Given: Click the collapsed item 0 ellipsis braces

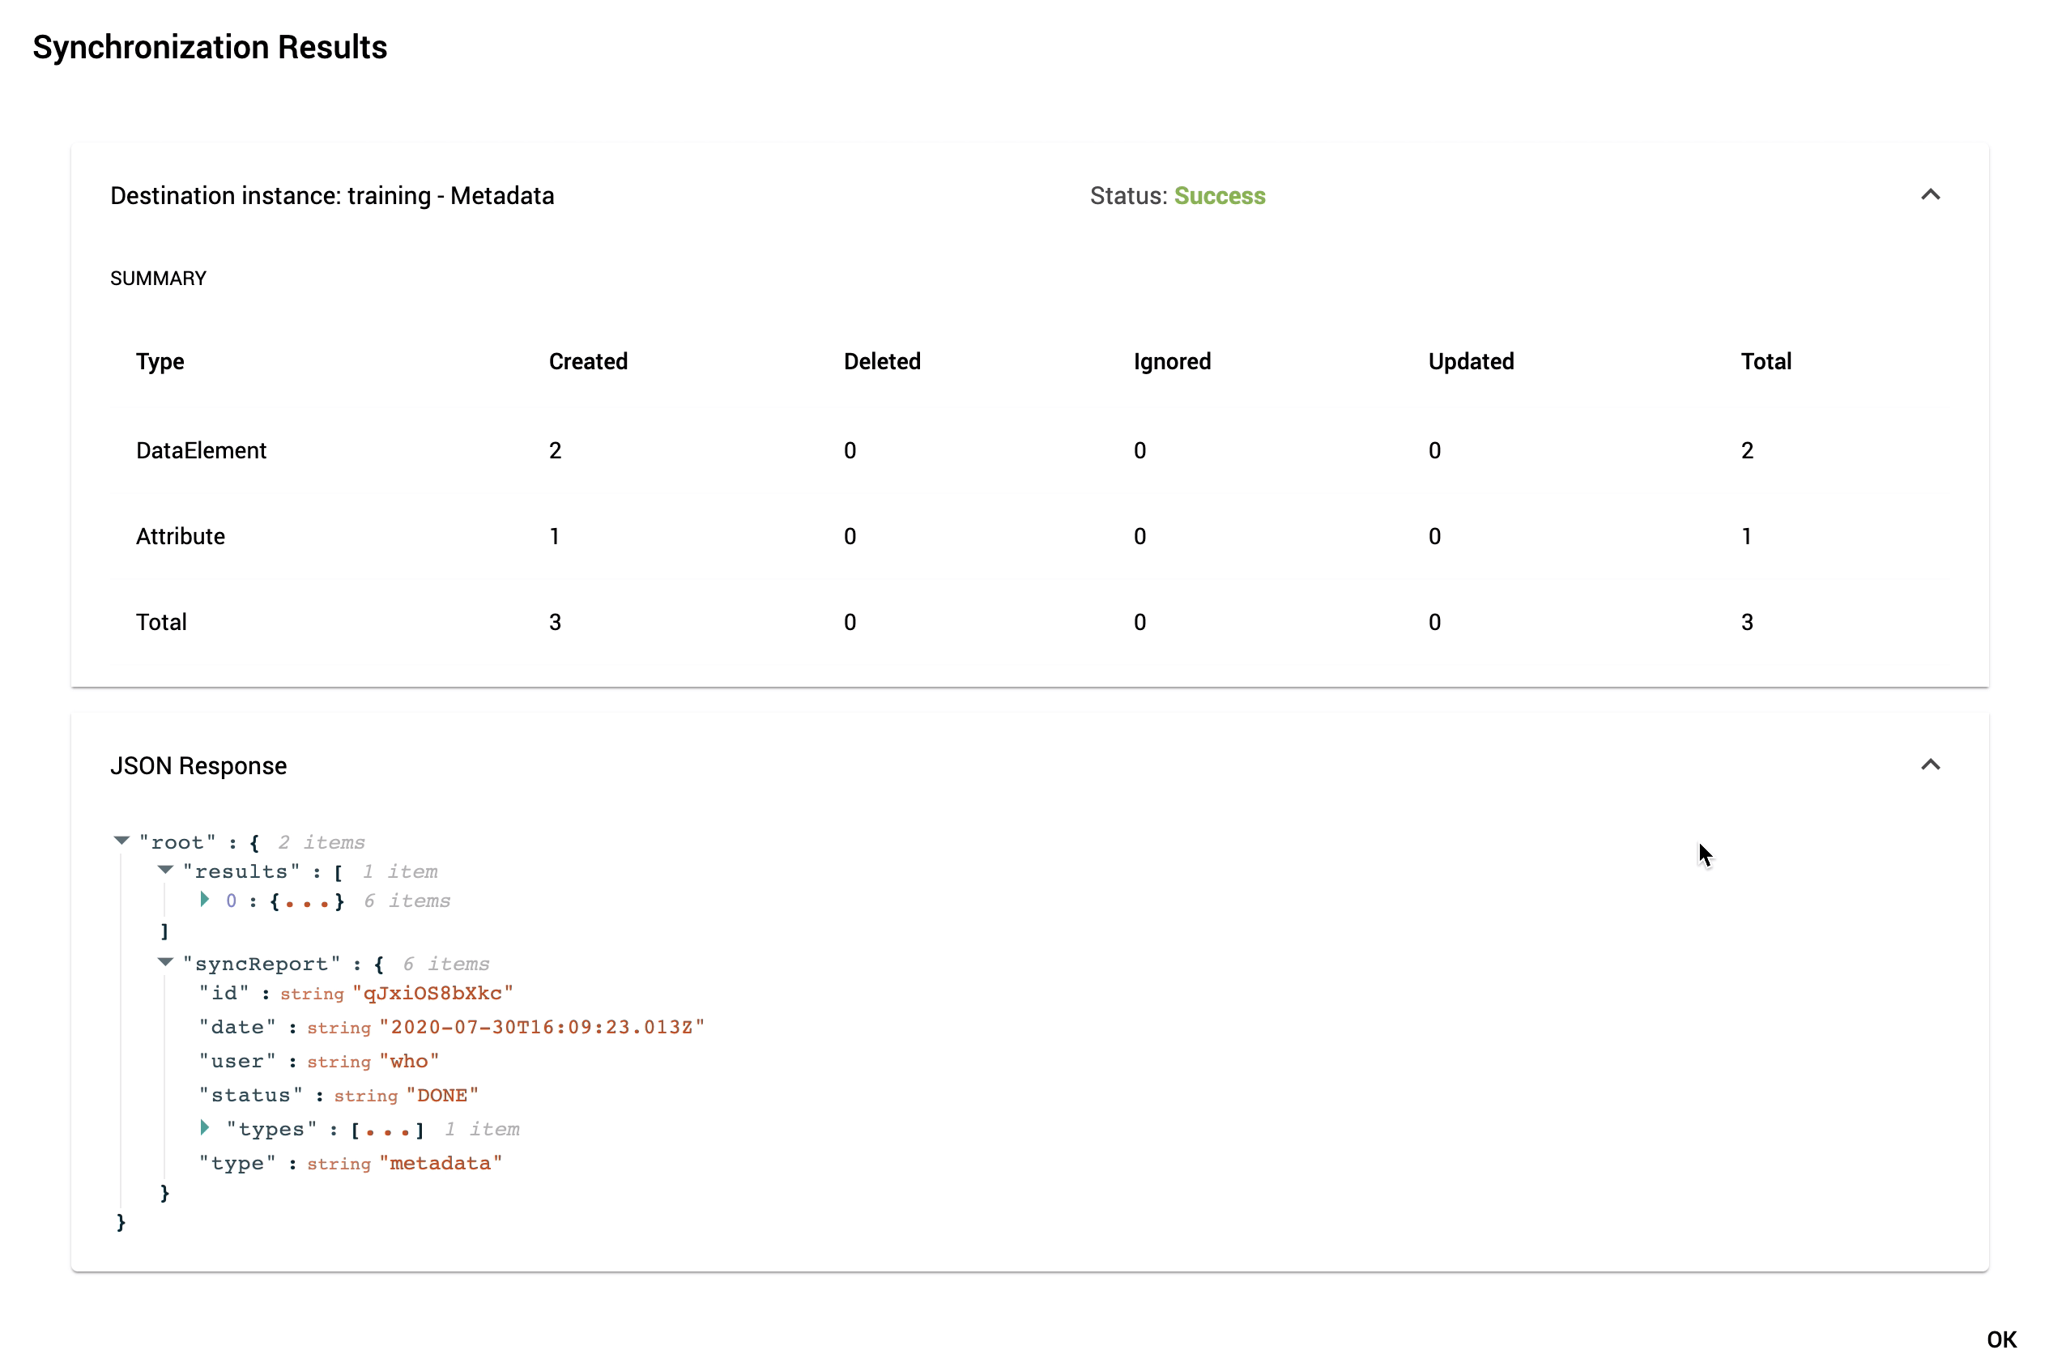Looking at the screenshot, I should pyautogui.click(x=307, y=901).
